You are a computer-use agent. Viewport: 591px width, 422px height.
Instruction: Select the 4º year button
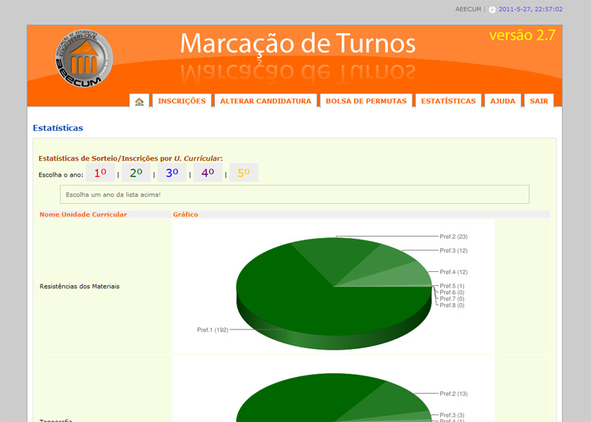pyautogui.click(x=208, y=173)
